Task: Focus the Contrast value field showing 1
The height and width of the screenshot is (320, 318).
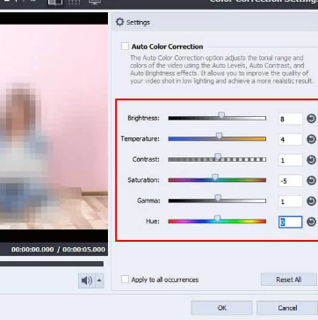Action: point(291,160)
